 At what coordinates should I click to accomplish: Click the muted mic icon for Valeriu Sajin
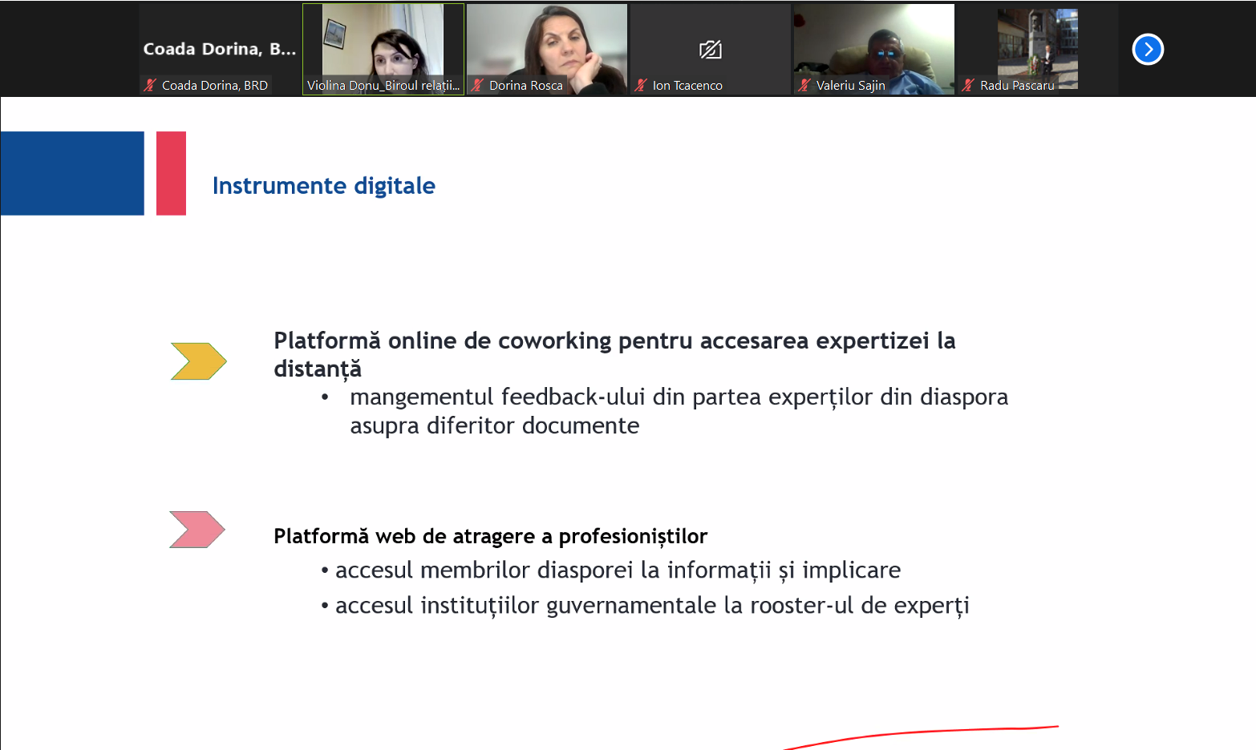[804, 85]
